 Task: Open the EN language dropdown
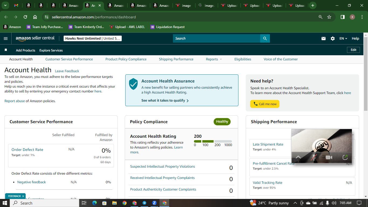point(343,39)
